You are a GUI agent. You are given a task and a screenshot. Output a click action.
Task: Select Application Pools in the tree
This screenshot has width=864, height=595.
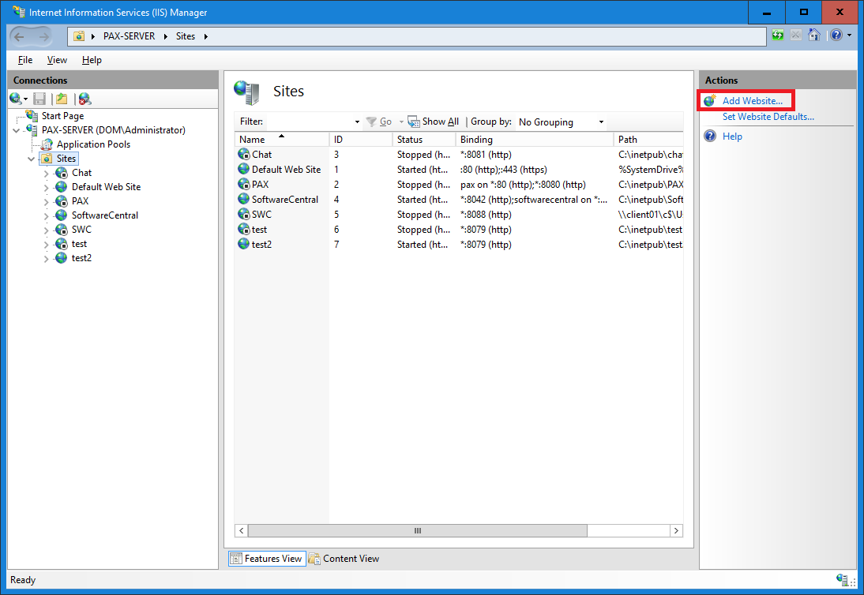[93, 144]
